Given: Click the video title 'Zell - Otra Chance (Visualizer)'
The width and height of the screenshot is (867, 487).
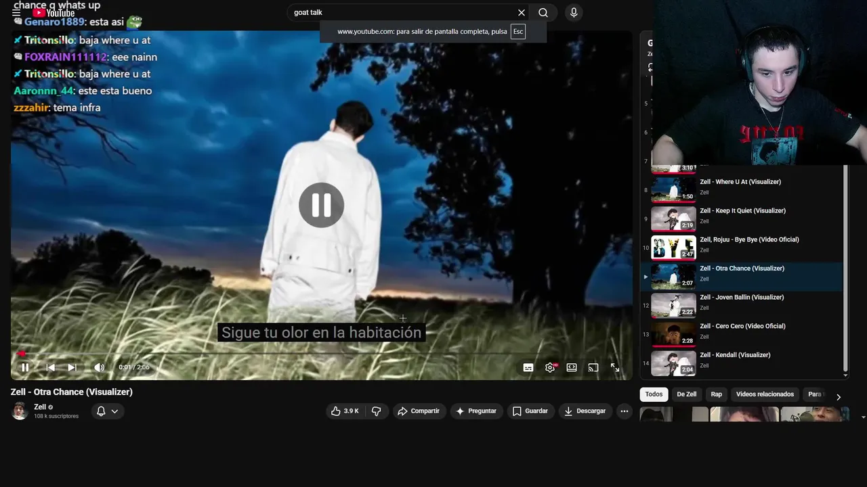Looking at the screenshot, I should [x=72, y=392].
